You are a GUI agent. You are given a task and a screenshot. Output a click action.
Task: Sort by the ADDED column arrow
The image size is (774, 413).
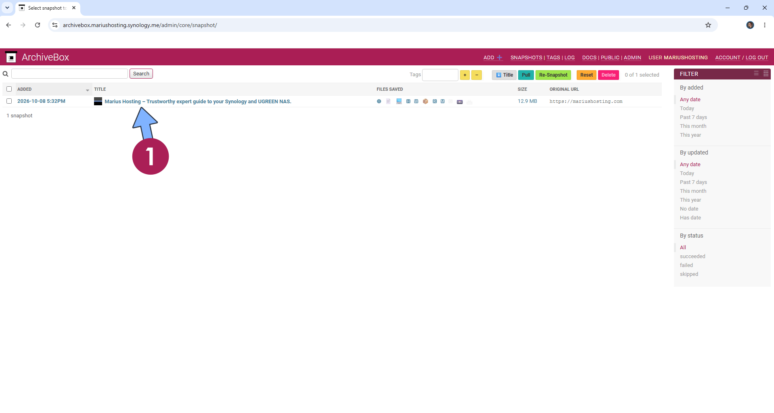click(x=88, y=90)
